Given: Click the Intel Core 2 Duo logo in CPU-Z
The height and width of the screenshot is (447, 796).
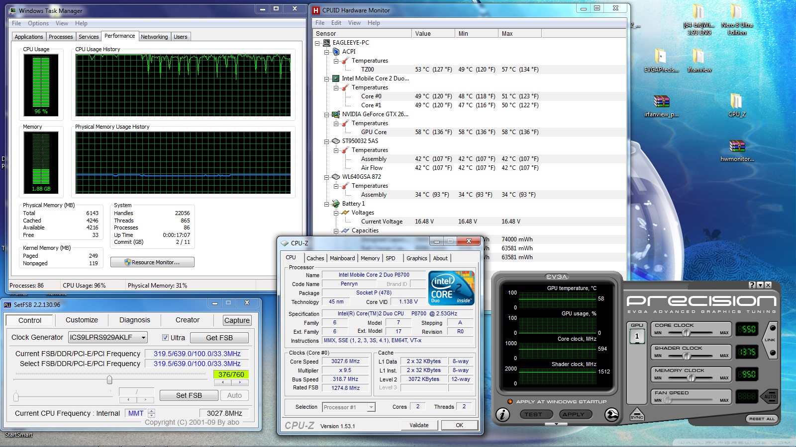Looking at the screenshot, I should 451,288.
